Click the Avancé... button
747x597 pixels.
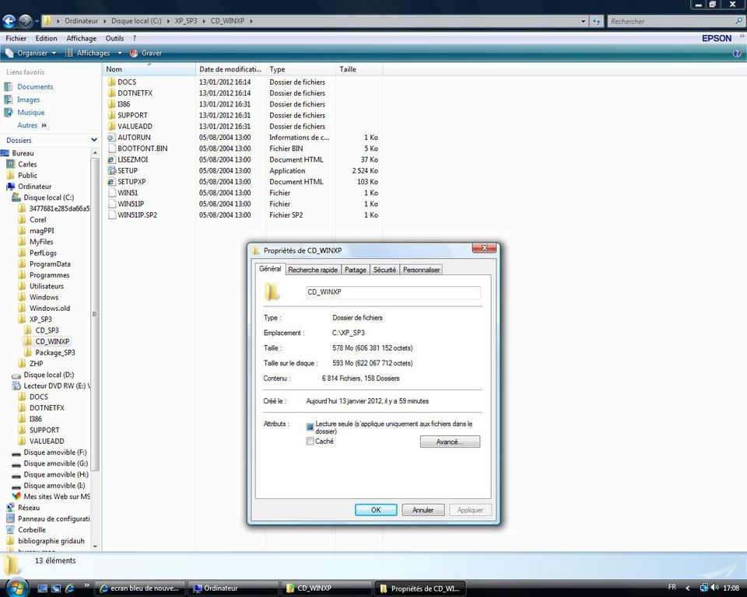click(x=450, y=442)
